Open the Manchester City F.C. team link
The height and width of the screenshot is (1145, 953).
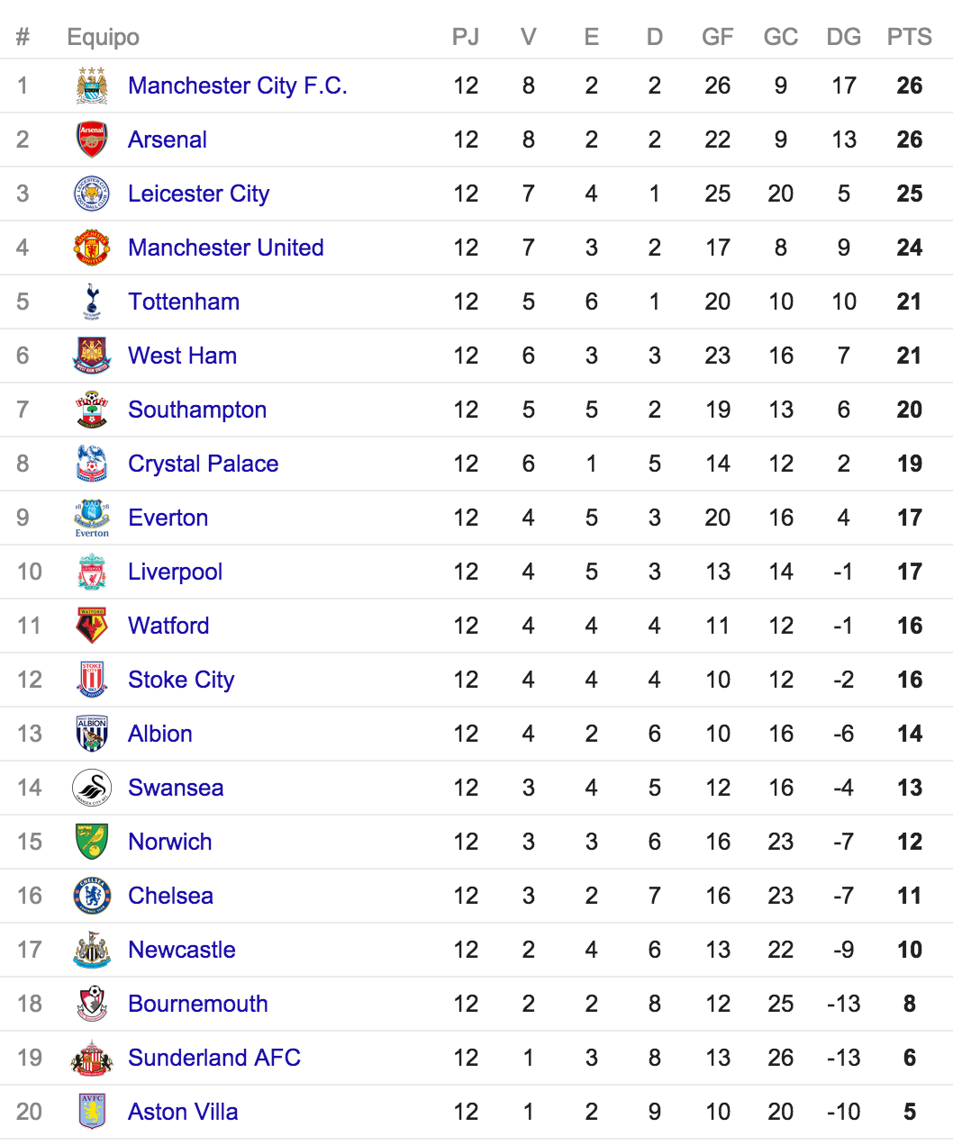coord(238,86)
